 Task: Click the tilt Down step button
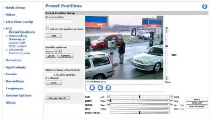tap(166, 79)
